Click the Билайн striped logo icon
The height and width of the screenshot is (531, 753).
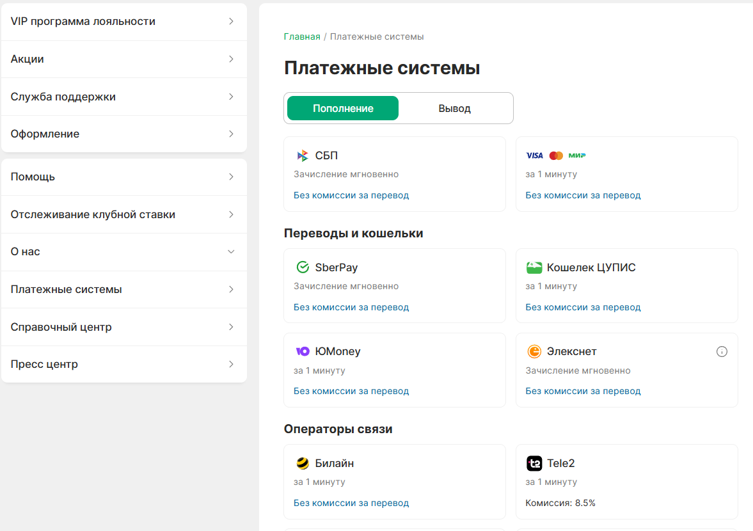[303, 463]
